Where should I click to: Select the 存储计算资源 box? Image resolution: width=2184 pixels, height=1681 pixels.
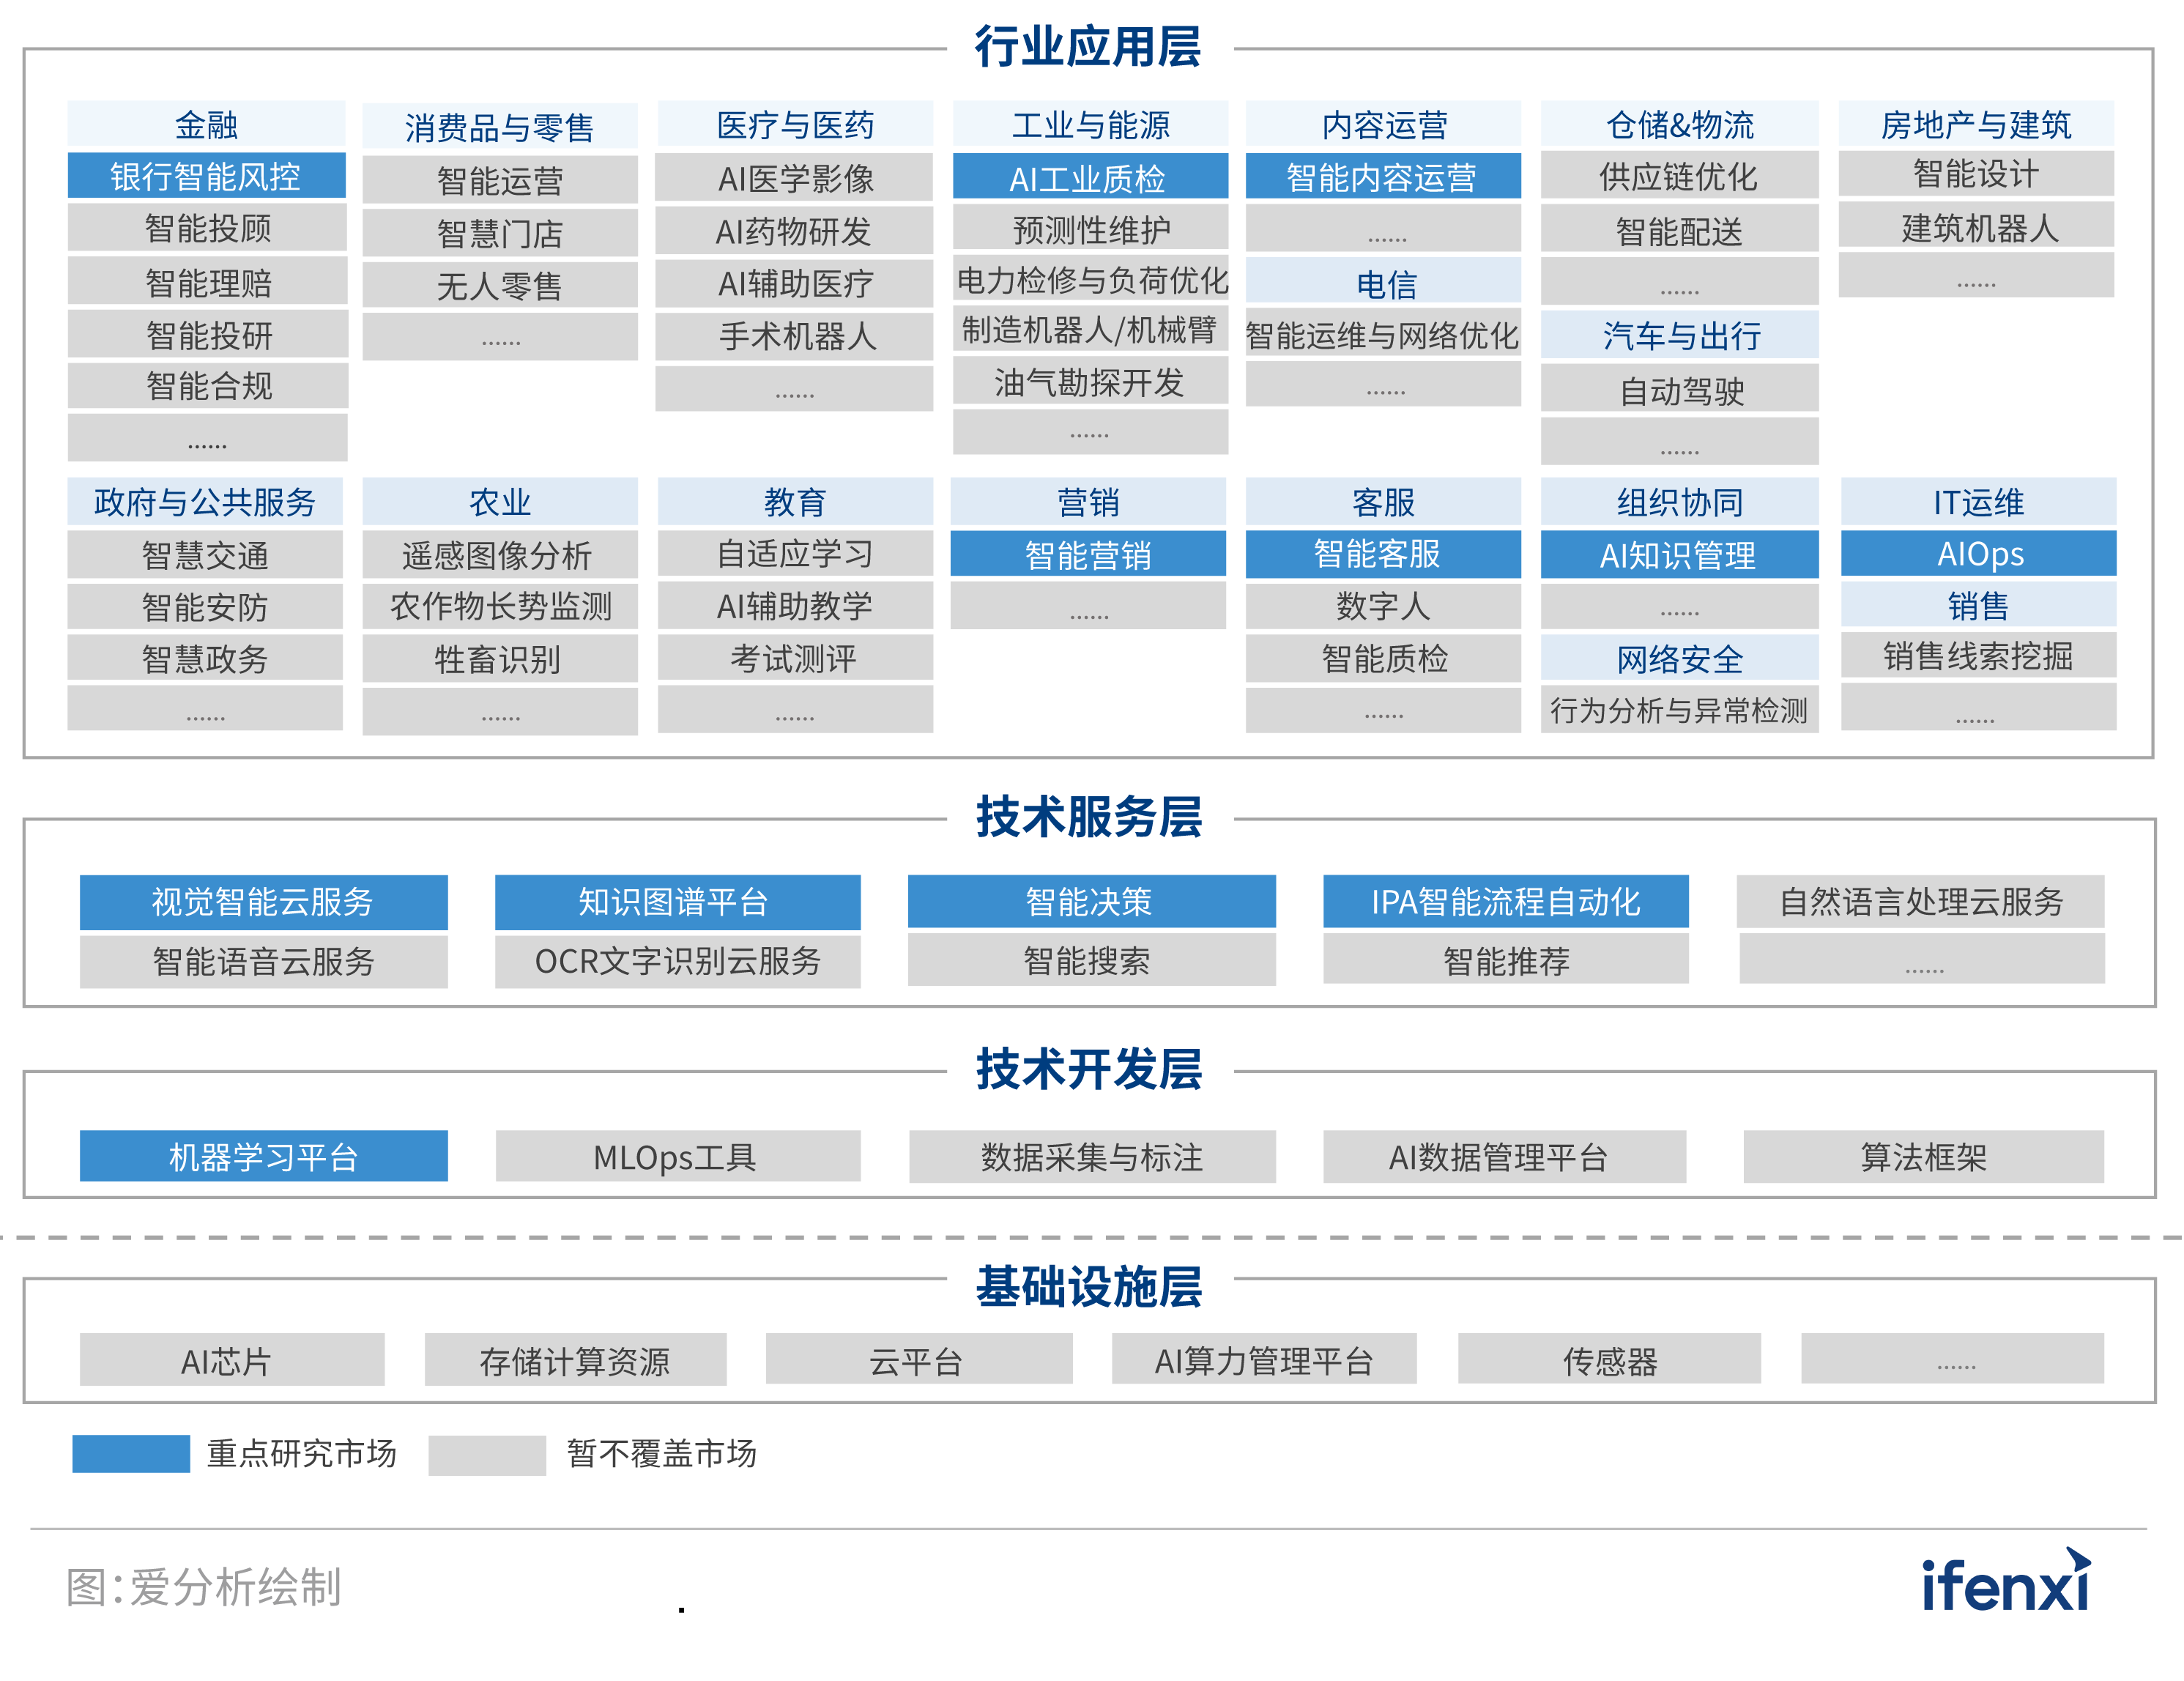575,1359
